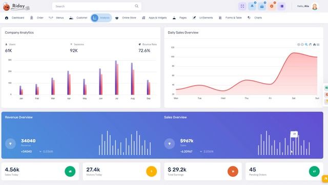Screen dimensions: 328x185
Task: Click the $ 29.2k Total Earnings value
Action: pos(177,170)
